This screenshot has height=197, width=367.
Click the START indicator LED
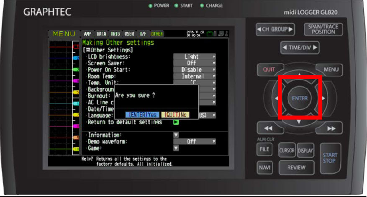tap(176, 5)
